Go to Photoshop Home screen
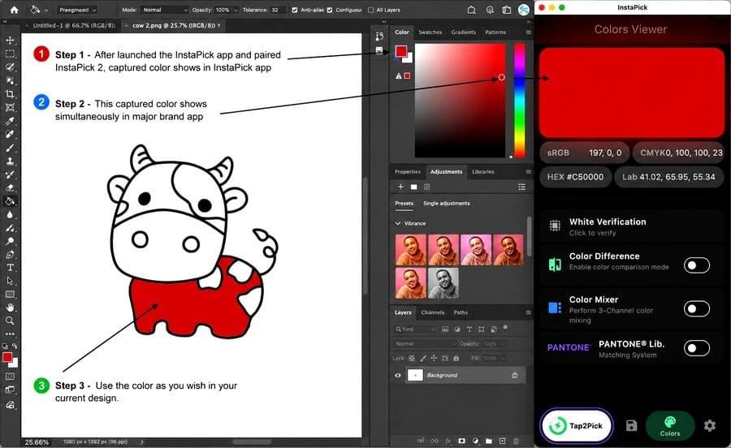 15,9
